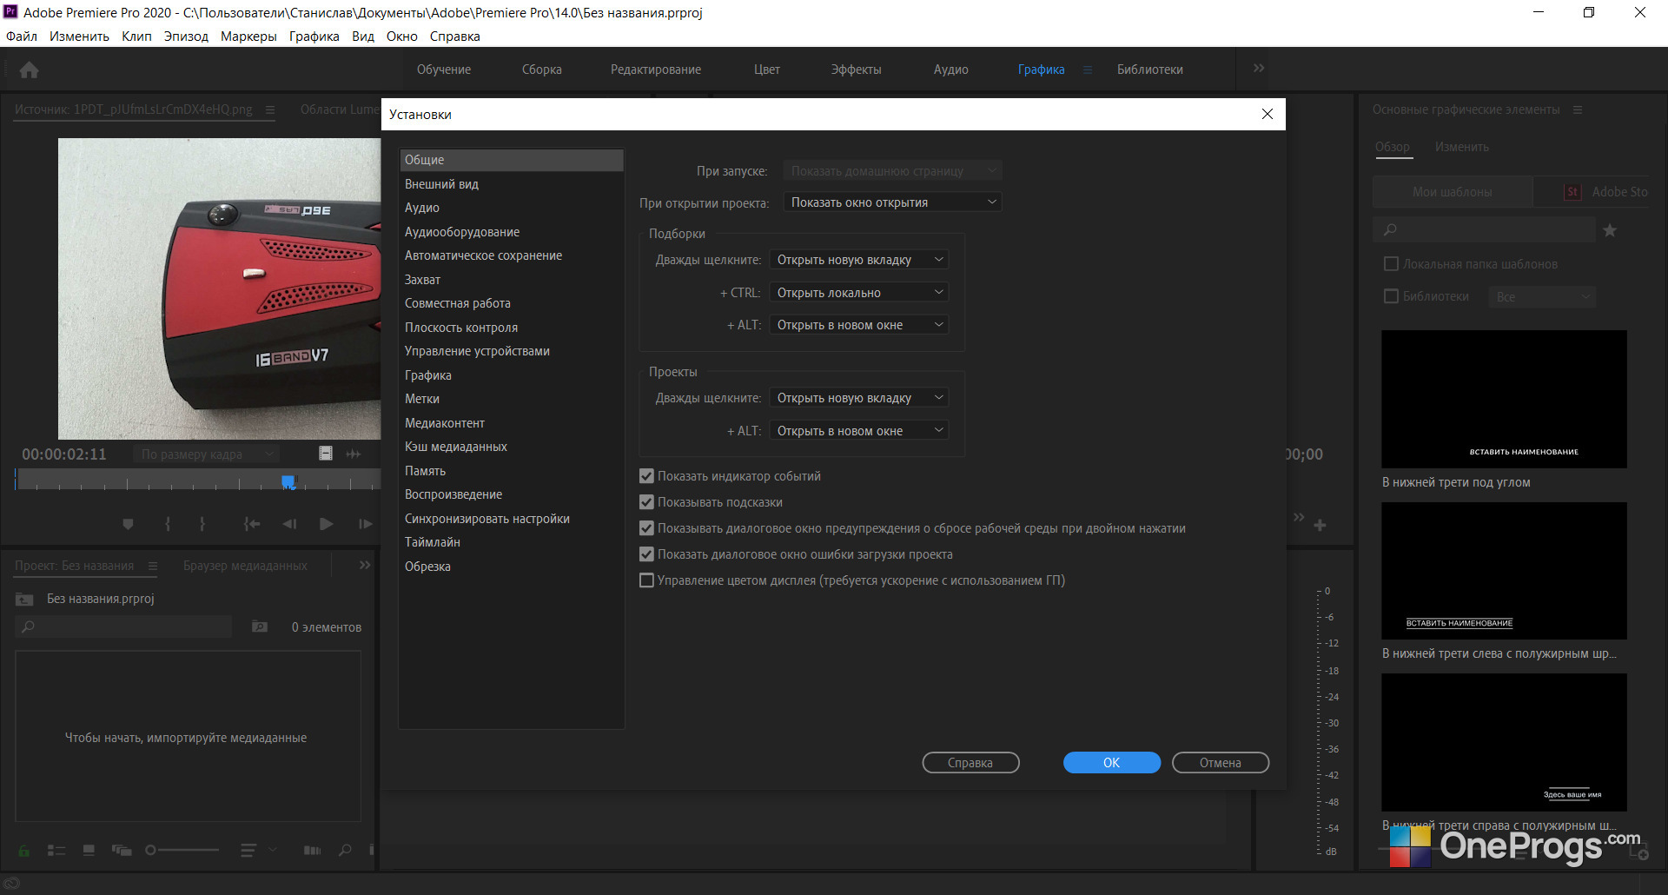Open При запуске dropdown
Viewport: 1668px width, 895px height.
pyautogui.click(x=892, y=171)
